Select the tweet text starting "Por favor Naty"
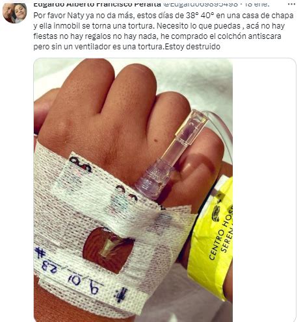This screenshot has width=303, height=322. point(164,31)
